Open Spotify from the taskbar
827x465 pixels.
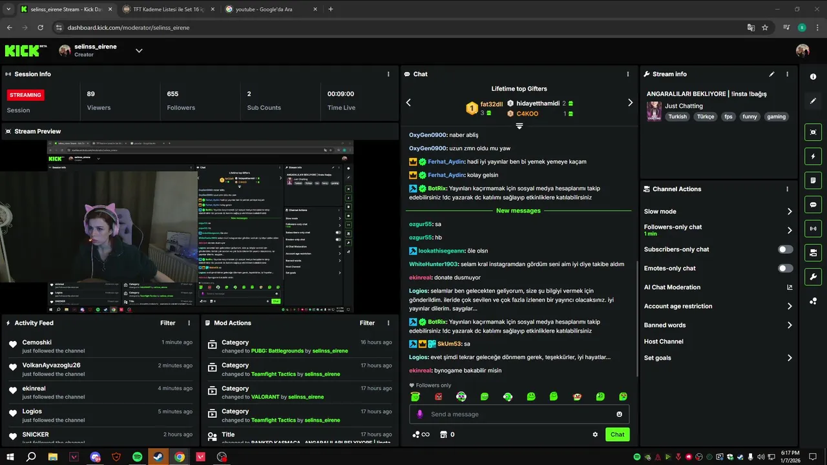tap(138, 457)
